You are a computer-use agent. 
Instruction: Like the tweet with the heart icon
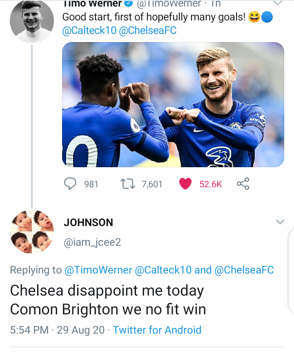click(185, 184)
